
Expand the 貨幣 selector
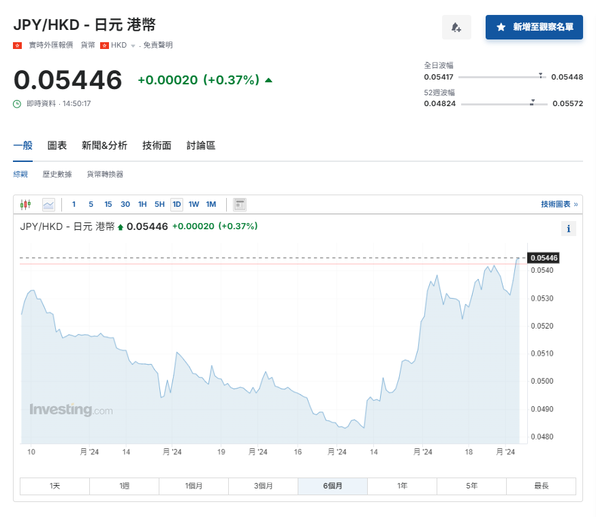(87, 45)
